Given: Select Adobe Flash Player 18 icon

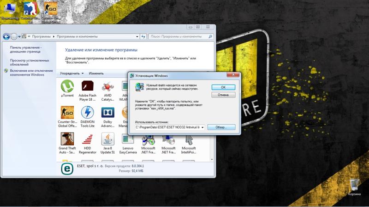Looking at the screenshot, I should pyautogui.click(x=87, y=86).
